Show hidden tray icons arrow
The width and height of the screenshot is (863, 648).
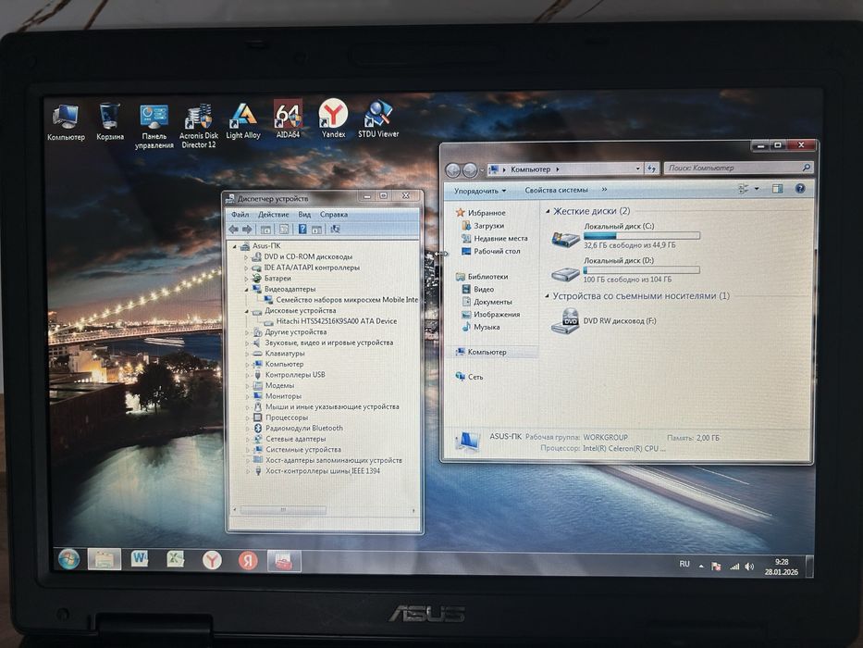click(701, 566)
